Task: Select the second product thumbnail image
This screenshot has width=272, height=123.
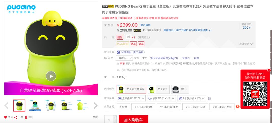Action: 35,105
